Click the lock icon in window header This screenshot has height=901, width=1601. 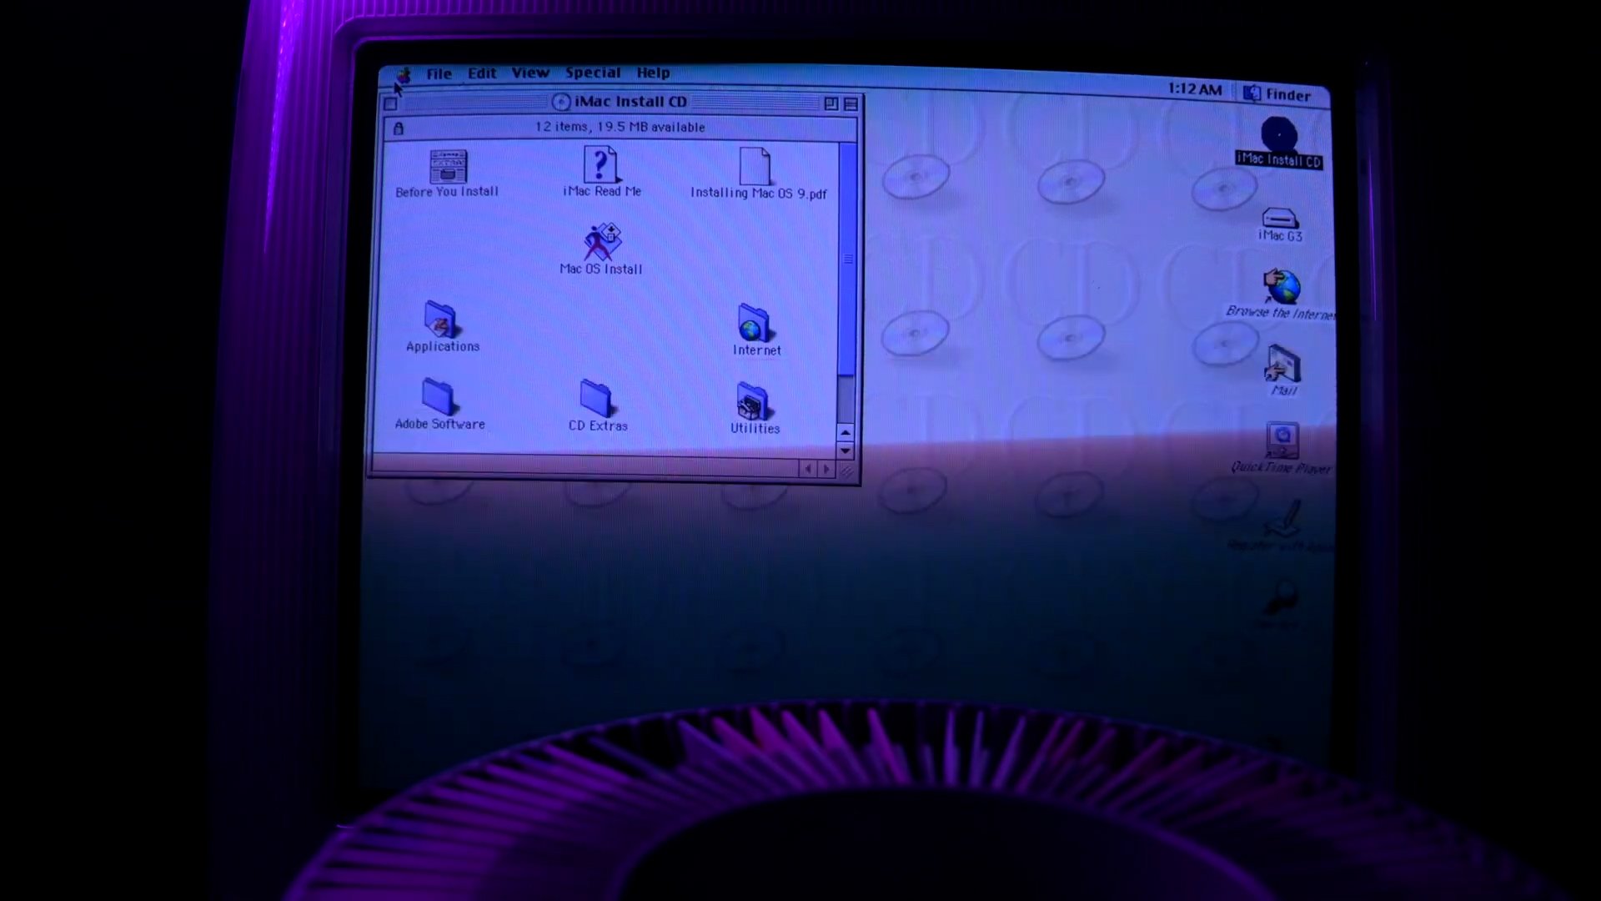(x=399, y=128)
